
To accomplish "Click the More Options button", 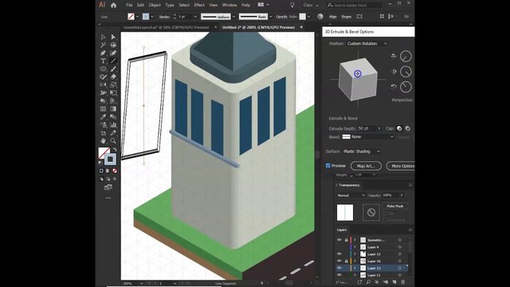I will [x=401, y=166].
